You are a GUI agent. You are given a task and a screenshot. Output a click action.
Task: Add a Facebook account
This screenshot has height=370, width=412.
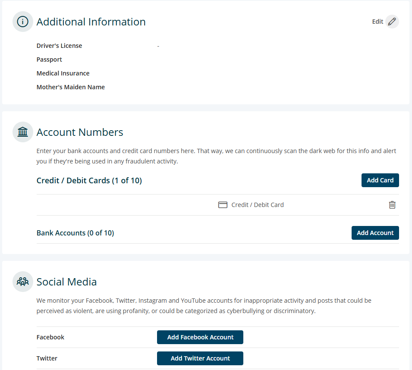tap(200, 337)
